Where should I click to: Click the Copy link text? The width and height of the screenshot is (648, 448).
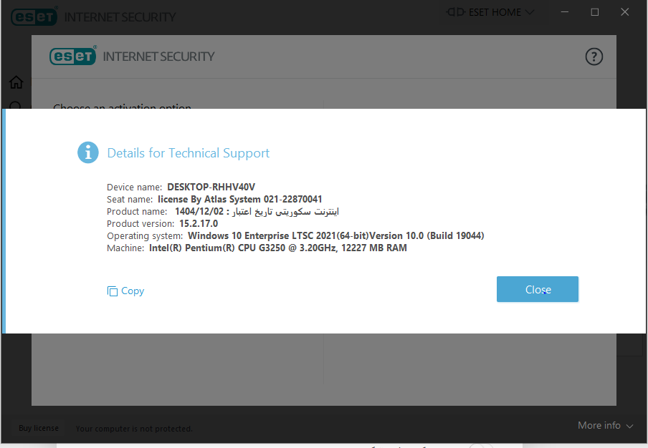click(x=133, y=291)
